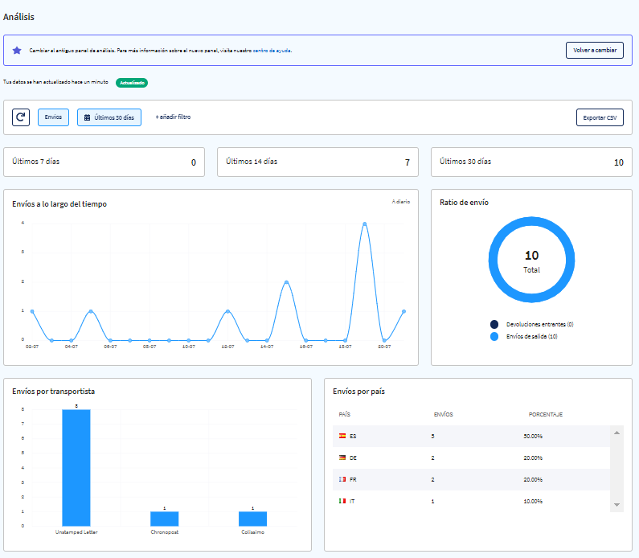Open the Últimos 30 días date filter
The width and height of the screenshot is (639, 558).
click(x=109, y=117)
